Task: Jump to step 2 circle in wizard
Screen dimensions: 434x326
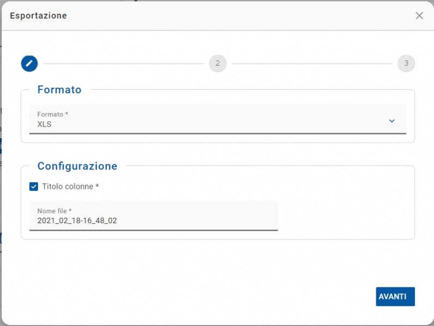Action: point(217,64)
